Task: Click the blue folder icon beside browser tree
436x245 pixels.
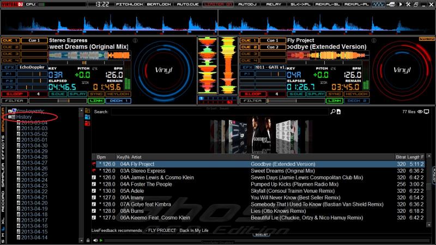Action: [x=87, y=117]
